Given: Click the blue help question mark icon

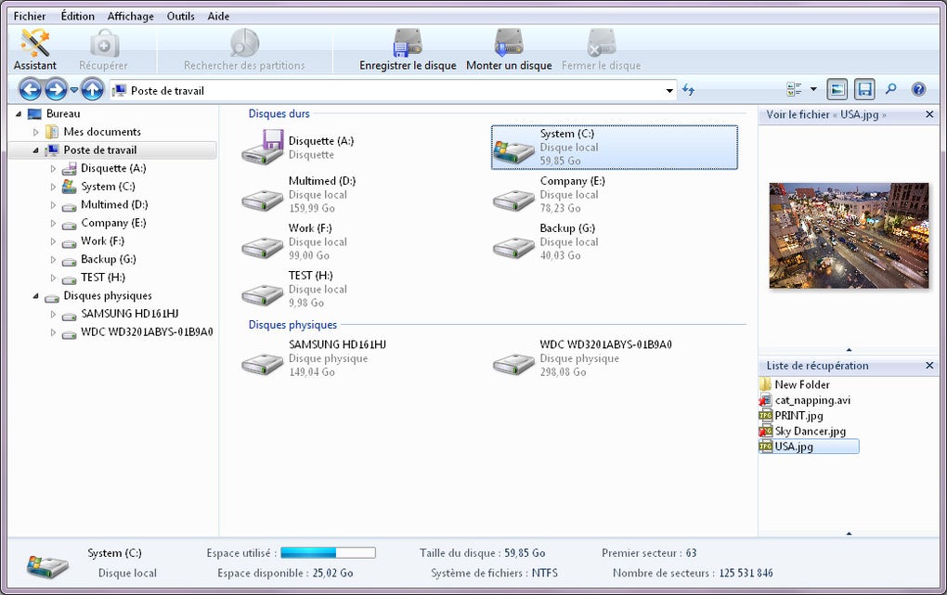Looking at the screenshot, I should 918,89.
